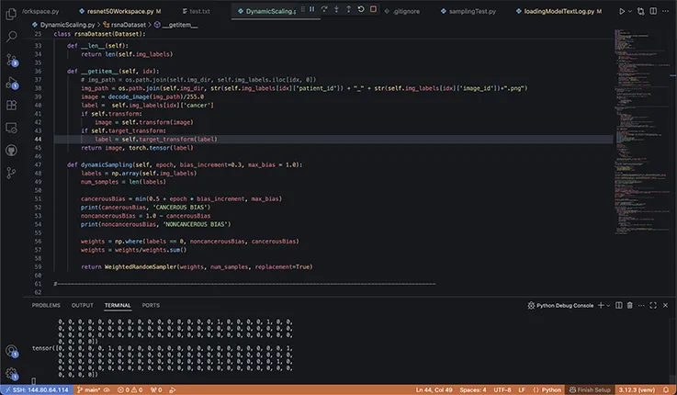Click the debug launch status bar icon
Screen dimensions: 677x395
click(173, 389)
